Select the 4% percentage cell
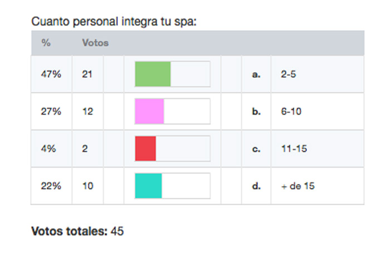390x253 pixels. point(48,149)
